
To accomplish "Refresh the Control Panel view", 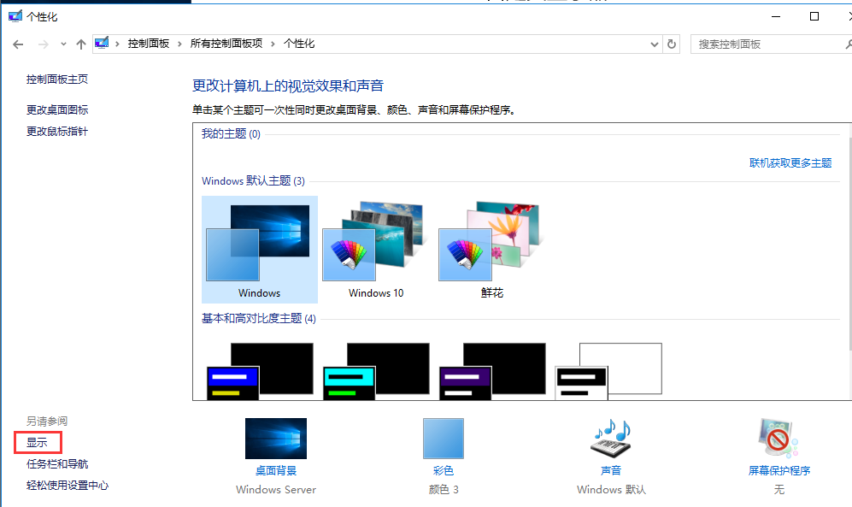I will coord(672,44).
